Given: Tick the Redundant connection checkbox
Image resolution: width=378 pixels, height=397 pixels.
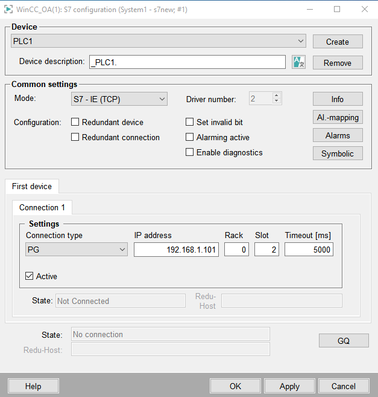Looking at the screenshot, I should (x=75, y=137).
